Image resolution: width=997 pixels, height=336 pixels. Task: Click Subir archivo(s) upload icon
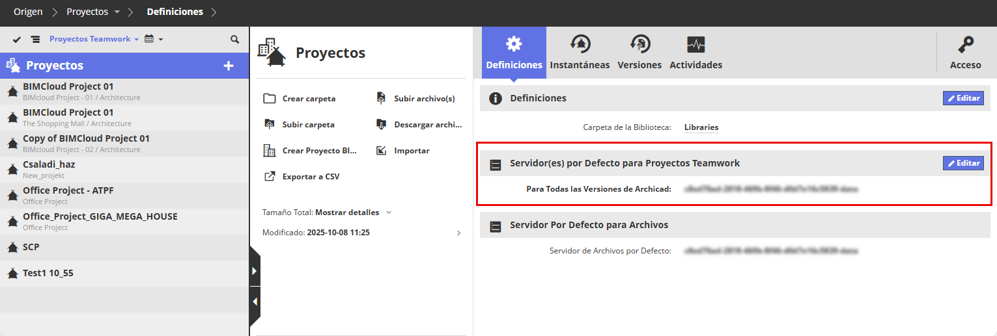pyautogui.click(x=382, y=99)
